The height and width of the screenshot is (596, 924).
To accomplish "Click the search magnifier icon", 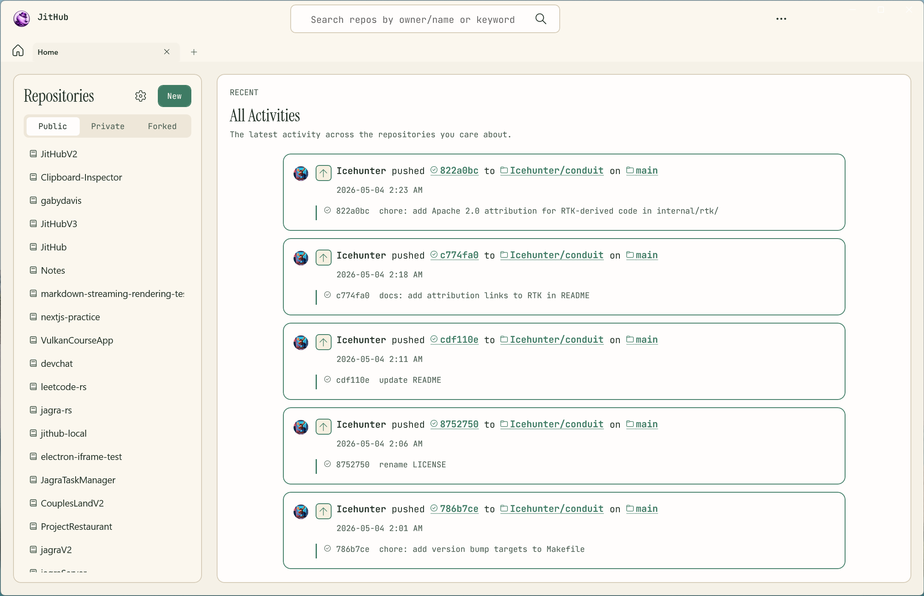I will click(x=540, y=19).
